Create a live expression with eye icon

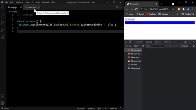[143, 46]
